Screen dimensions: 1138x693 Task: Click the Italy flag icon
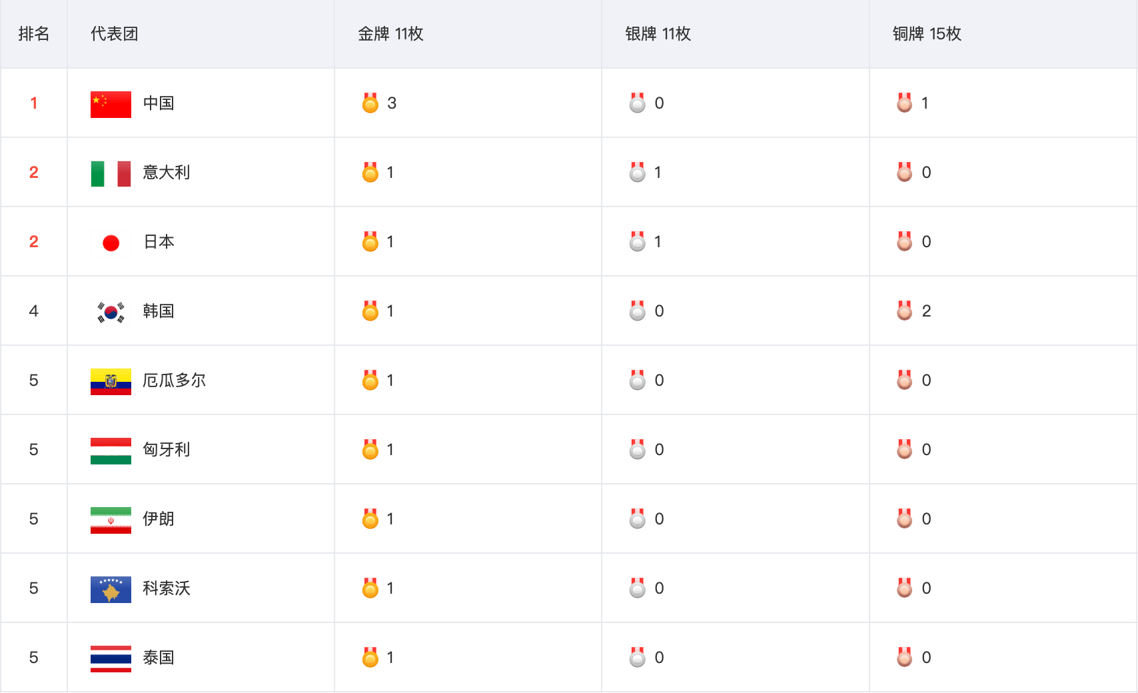(x=111, y=173)
